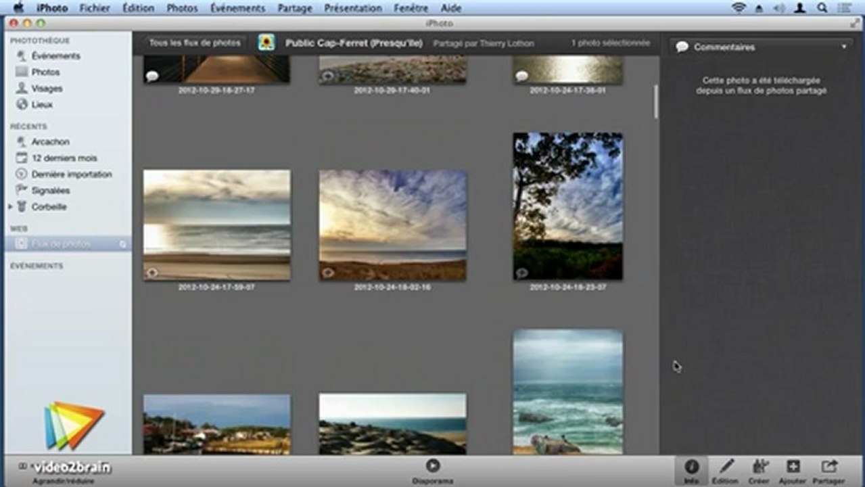
Task: Open the Commentaires panel dropdown arrow
Action: [x=844, y=47]
